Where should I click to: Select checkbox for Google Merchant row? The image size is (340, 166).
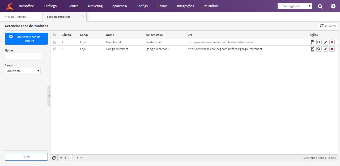coord(55,49)
